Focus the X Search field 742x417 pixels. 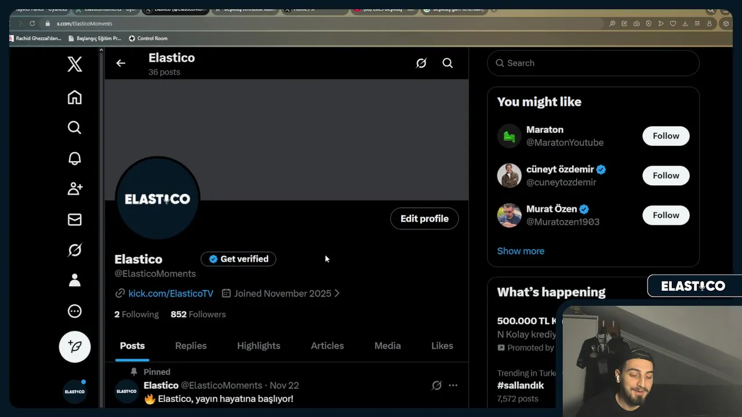click(593, 63)
